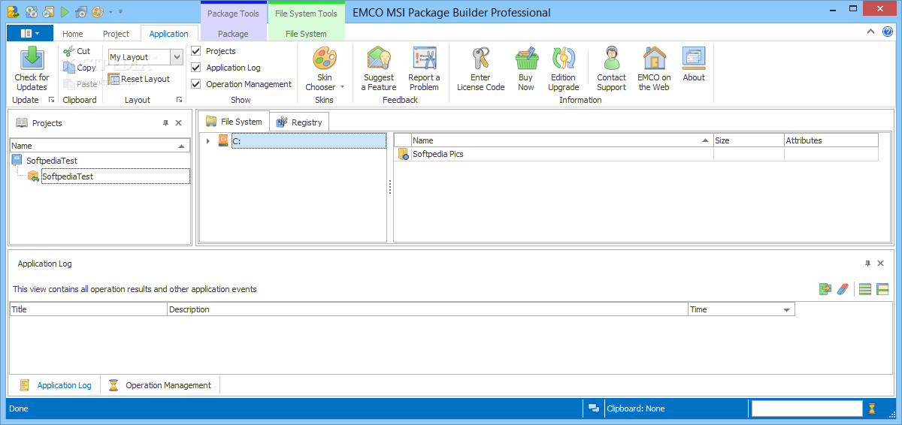The width and height of the screenshot is (902, 425).
Task: Switch to the Registry tab
Action: tap(299, 122)
